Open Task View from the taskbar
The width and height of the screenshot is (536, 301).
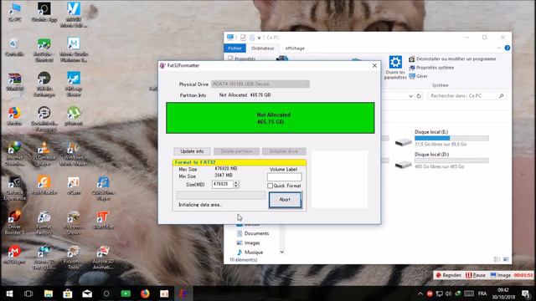pyautogui.click(x=28, y=293)
